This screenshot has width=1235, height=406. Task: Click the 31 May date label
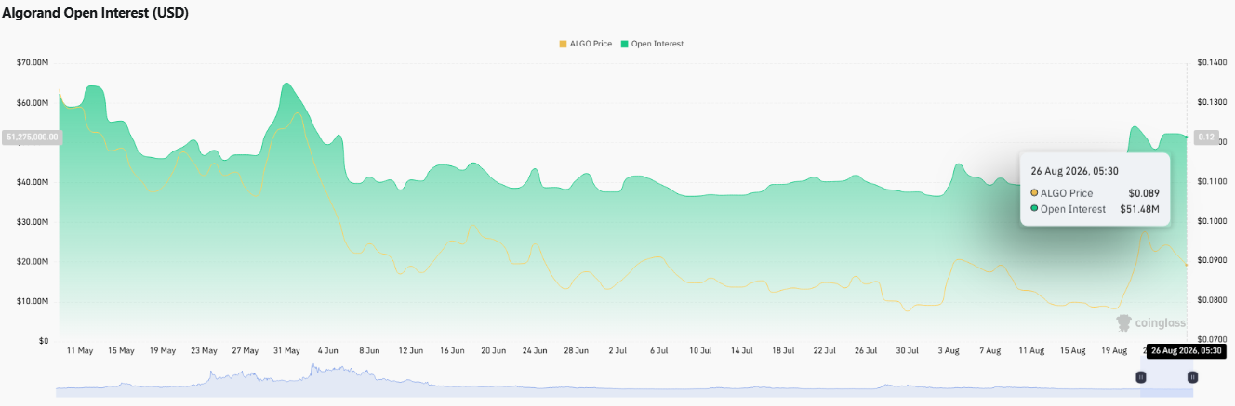point(286,351)
